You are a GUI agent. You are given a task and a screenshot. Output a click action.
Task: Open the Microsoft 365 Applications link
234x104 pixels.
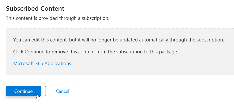tap(42, 64)
